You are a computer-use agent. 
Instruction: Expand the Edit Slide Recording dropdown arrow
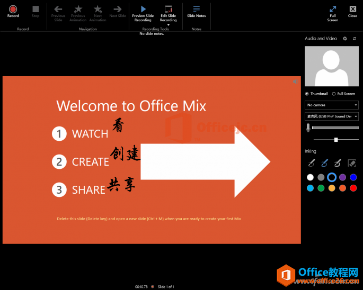tap(169, 25)
